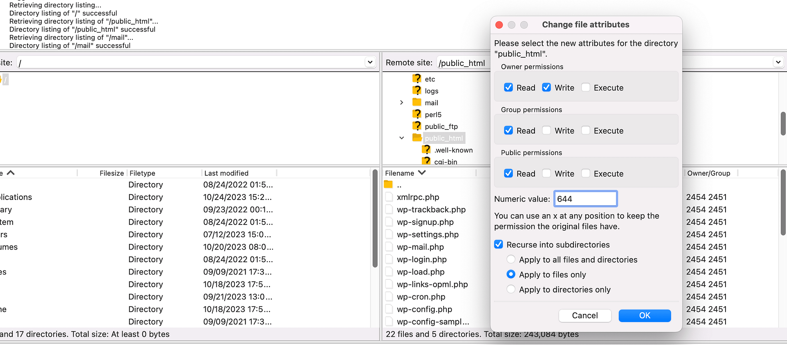Enable Execute under Owner permissions
Image resolution: width=787 pixels, height=345 pixels.
point(586,88)
